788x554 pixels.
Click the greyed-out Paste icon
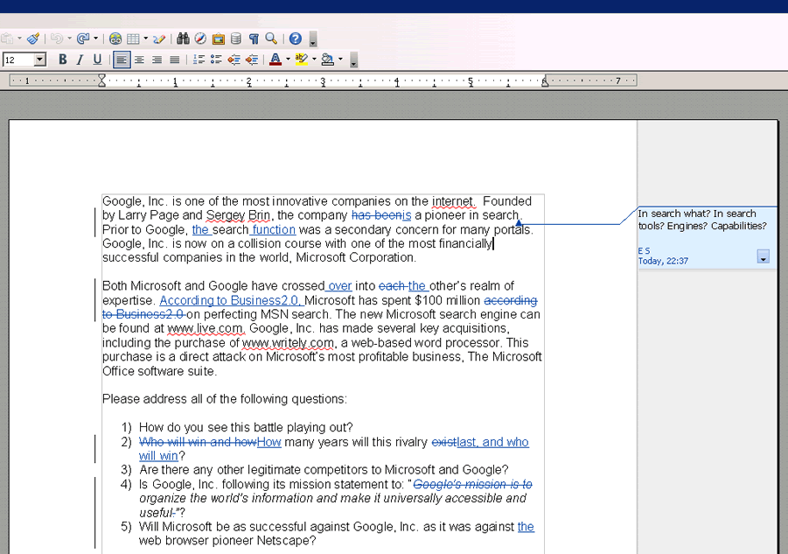coord(7,39)
